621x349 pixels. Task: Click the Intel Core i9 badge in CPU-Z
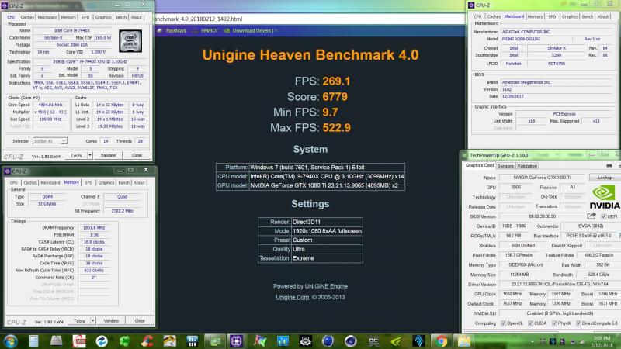(130, 41)
